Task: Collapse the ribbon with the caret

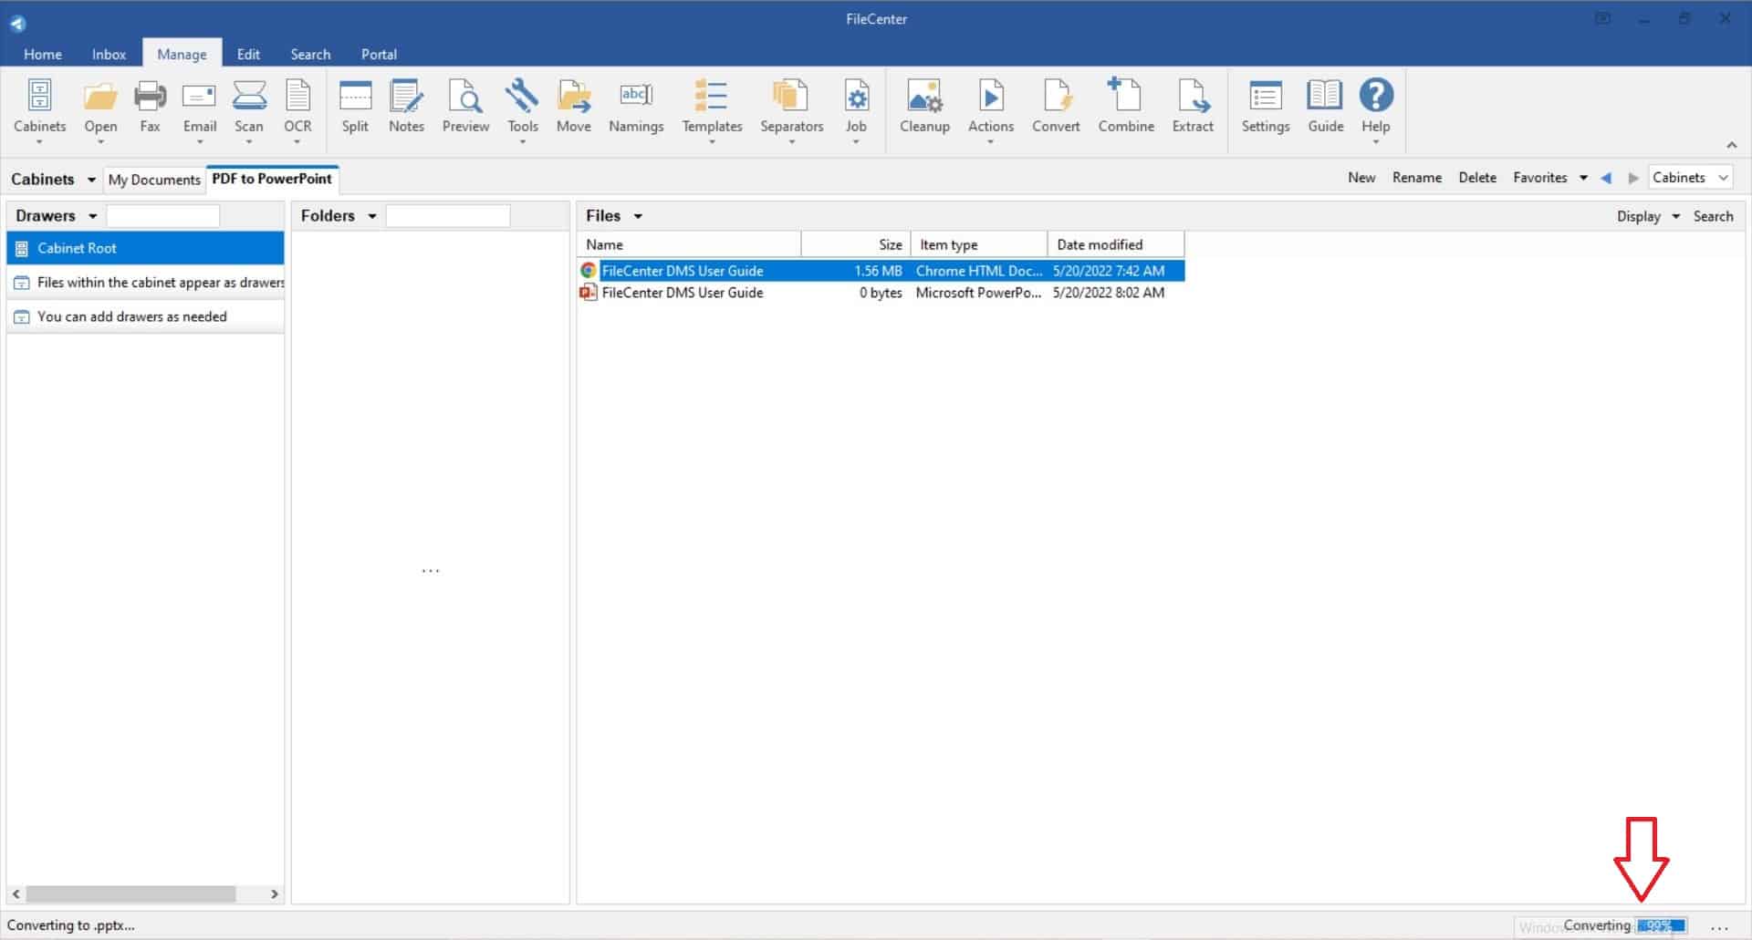Action: coord(1731,145)
